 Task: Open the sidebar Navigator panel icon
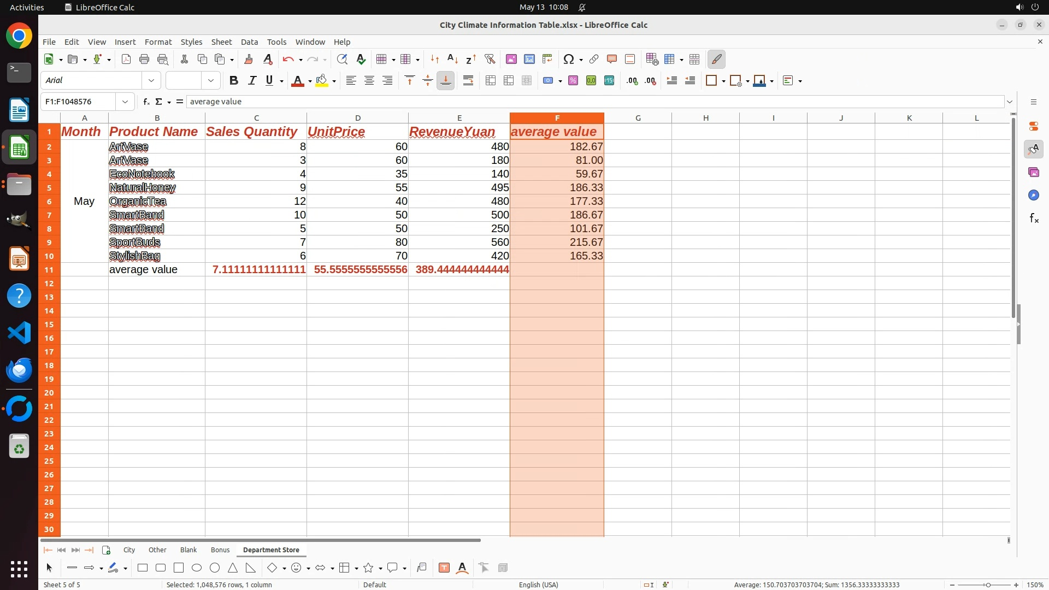pos(1033,195)
